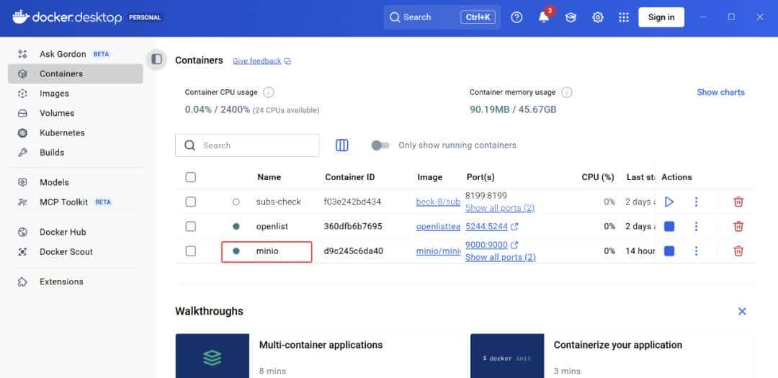Toggle Only show running containers switch

(380, 145)
